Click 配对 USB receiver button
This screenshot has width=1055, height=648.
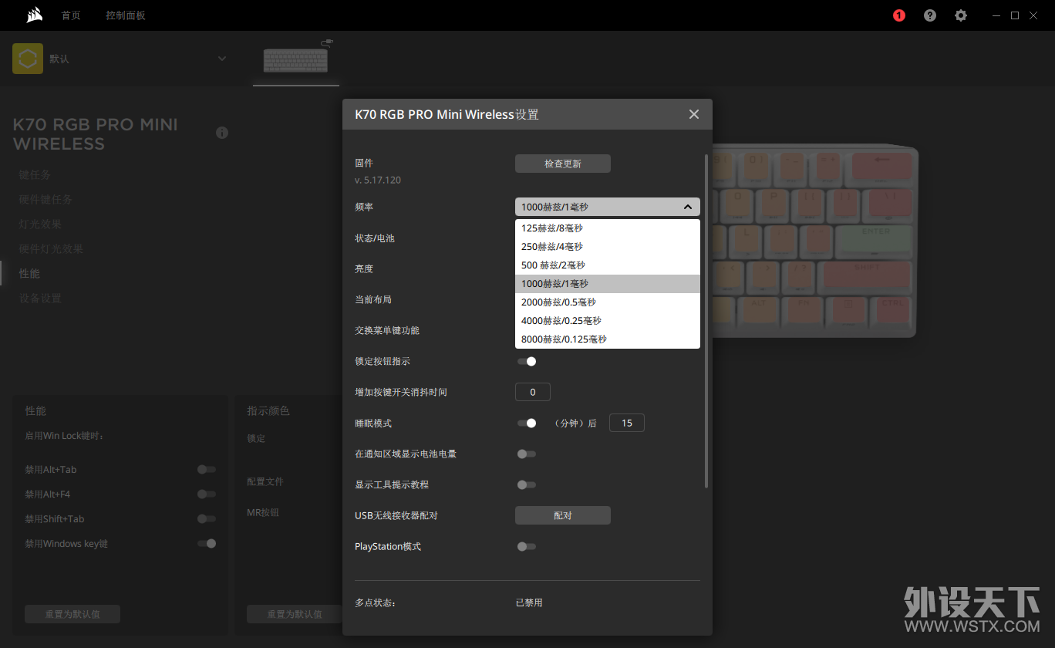coord(563,515)
